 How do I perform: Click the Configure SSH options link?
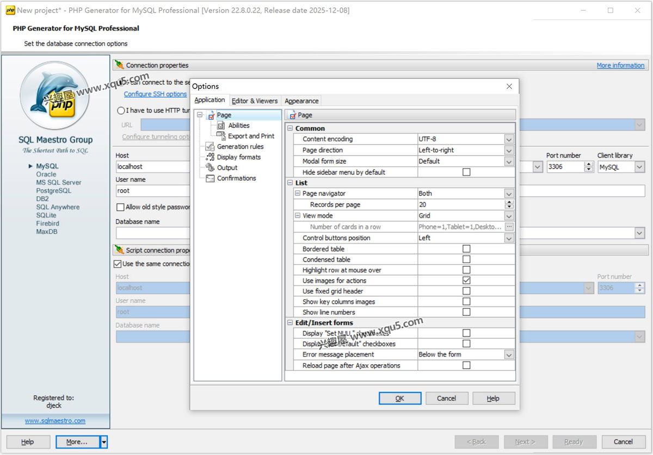click(155, 94)
